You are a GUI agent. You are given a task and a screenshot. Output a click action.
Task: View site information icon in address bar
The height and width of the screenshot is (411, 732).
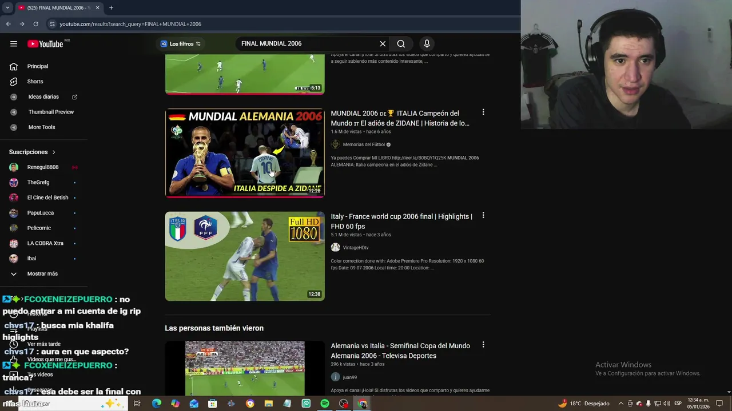click(51, 24)
